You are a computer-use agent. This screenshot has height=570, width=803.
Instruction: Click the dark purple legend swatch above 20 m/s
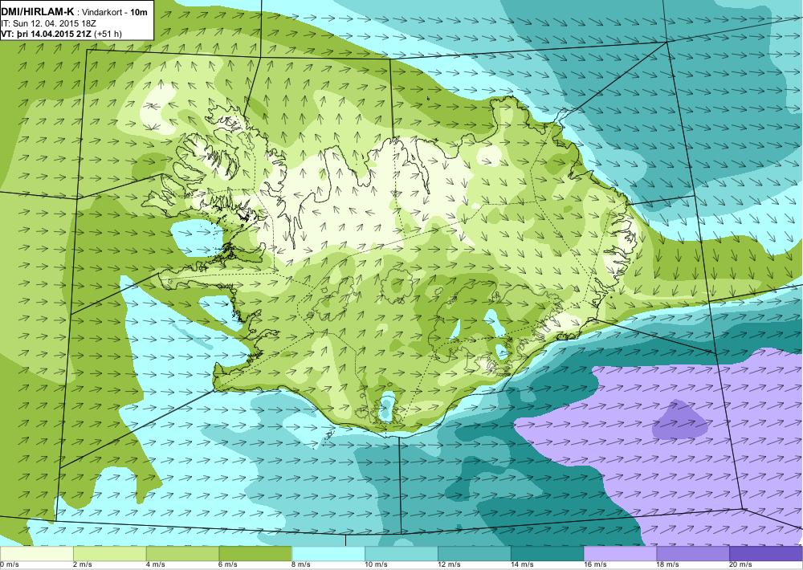point(765,553)
